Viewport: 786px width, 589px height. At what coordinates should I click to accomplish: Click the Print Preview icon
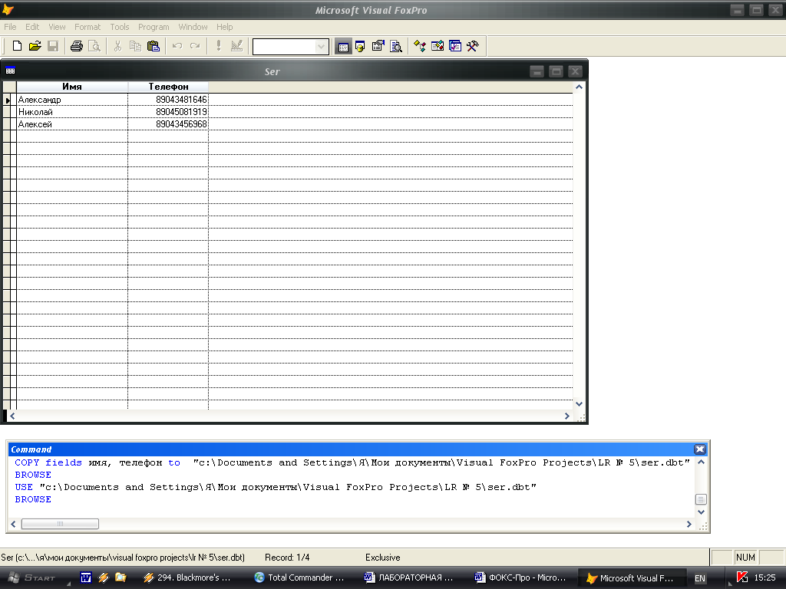94,46
